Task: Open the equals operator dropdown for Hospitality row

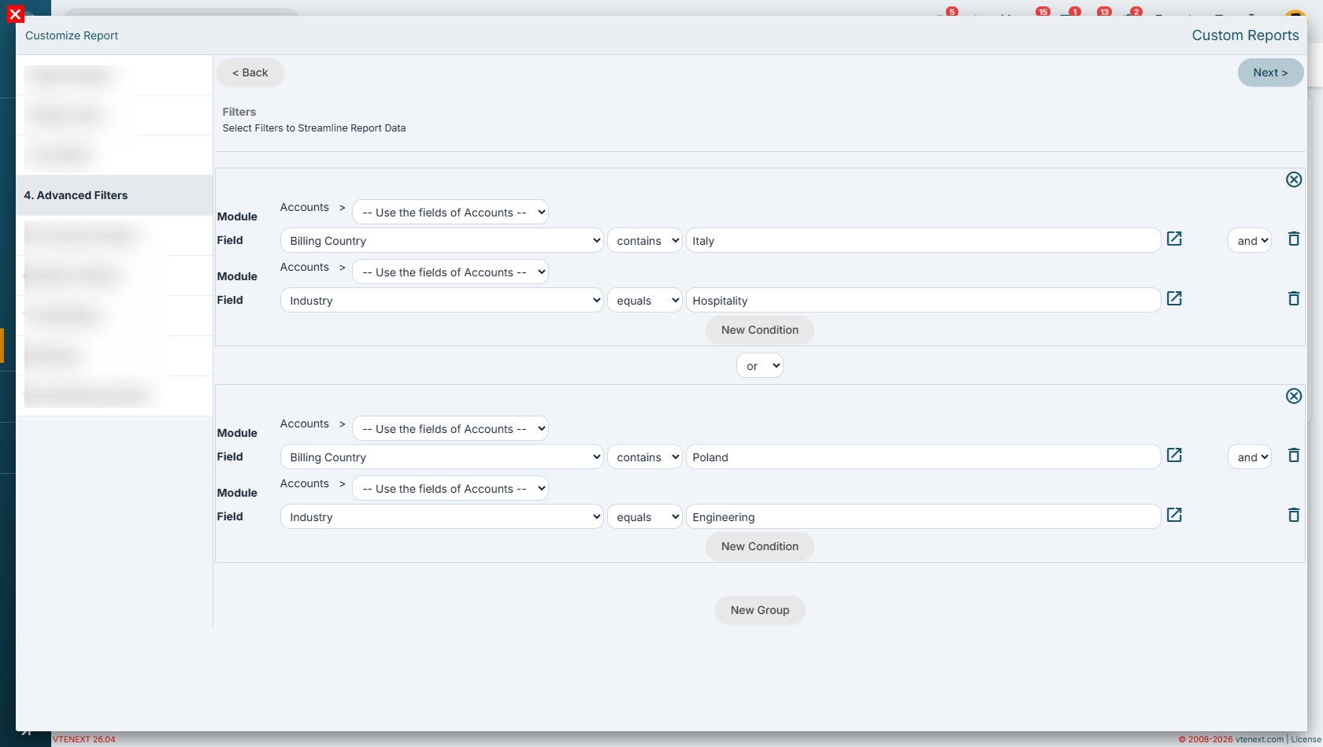Action: [x=644, y=301]
